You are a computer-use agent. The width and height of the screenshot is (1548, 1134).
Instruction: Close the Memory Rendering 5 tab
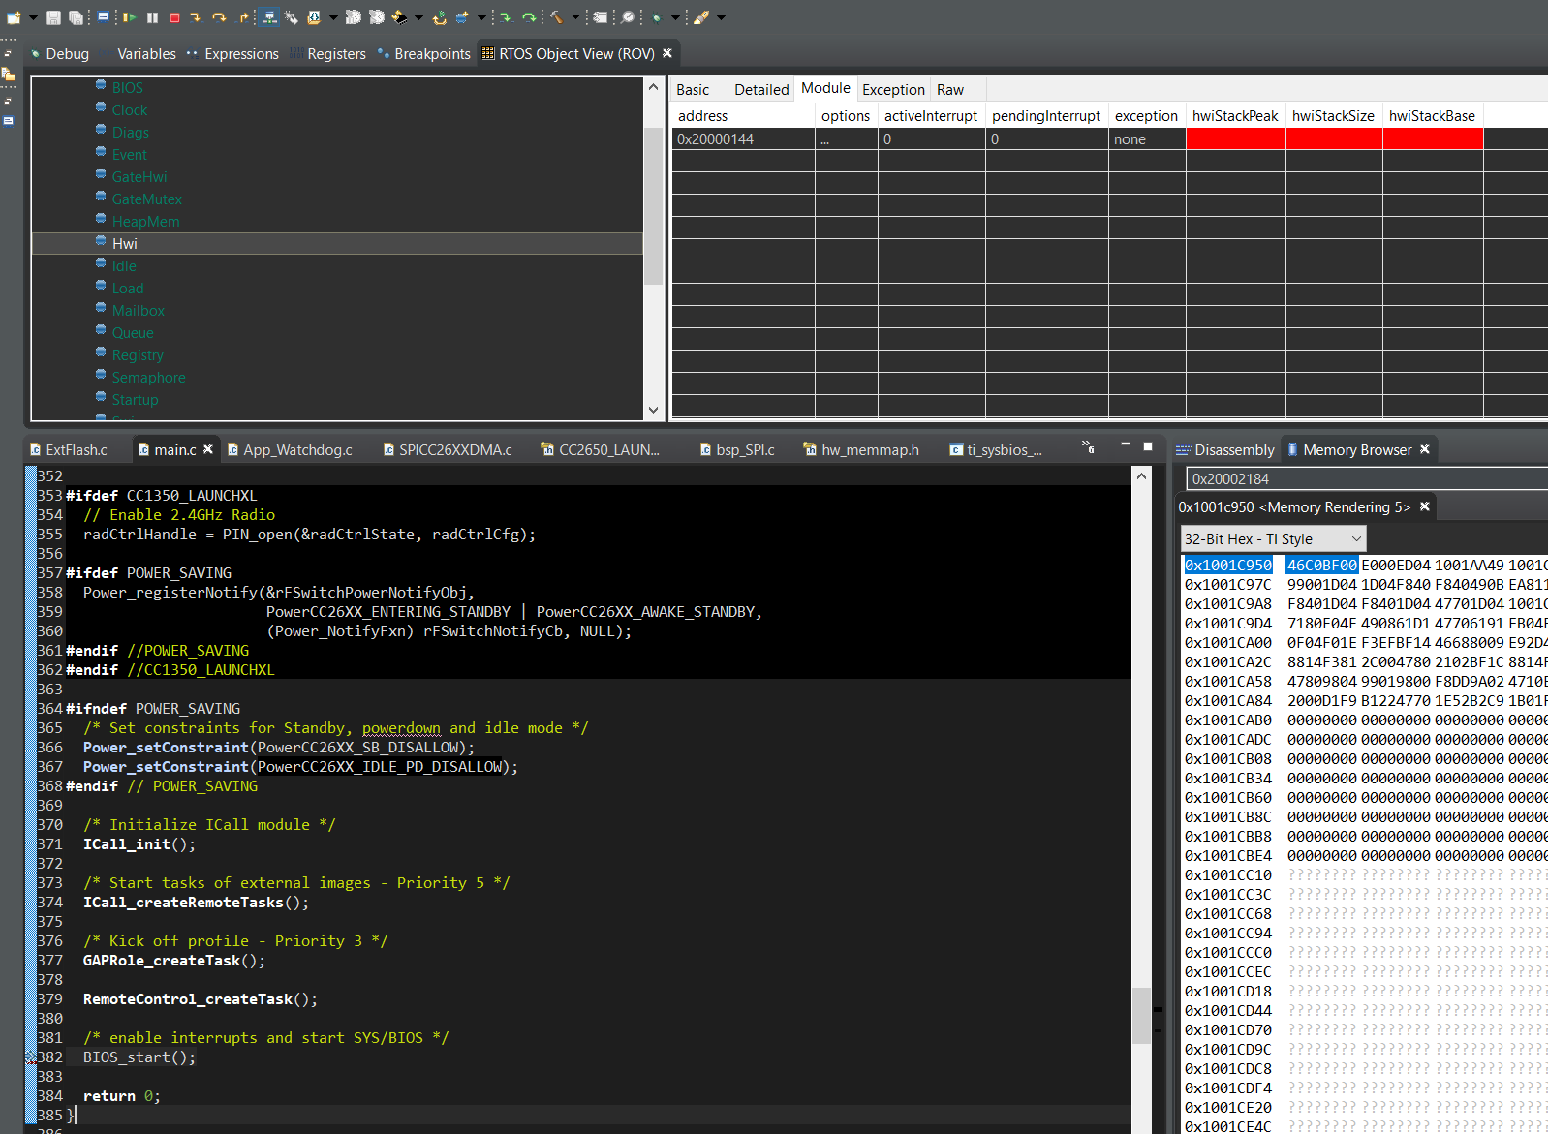click(1424, 506)
